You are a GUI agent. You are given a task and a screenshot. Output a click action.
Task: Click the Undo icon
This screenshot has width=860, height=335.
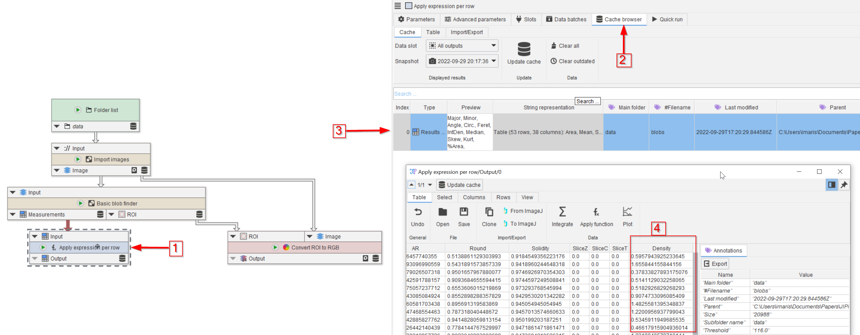(417, 212)
